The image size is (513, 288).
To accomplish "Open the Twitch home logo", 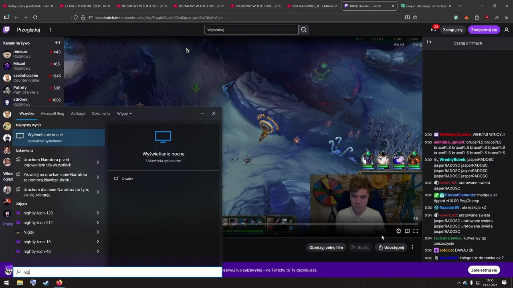I will [x=6, y=30].
